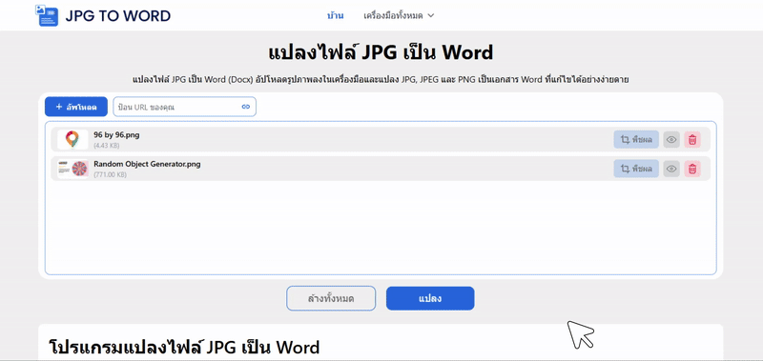Click the ล้างทั้งหมด clear all button

point(331,298)
